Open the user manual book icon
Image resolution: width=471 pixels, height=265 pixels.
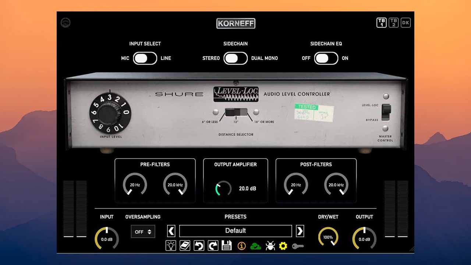click(184, 245)
